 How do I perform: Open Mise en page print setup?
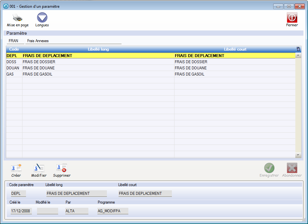tap(18, 18)
